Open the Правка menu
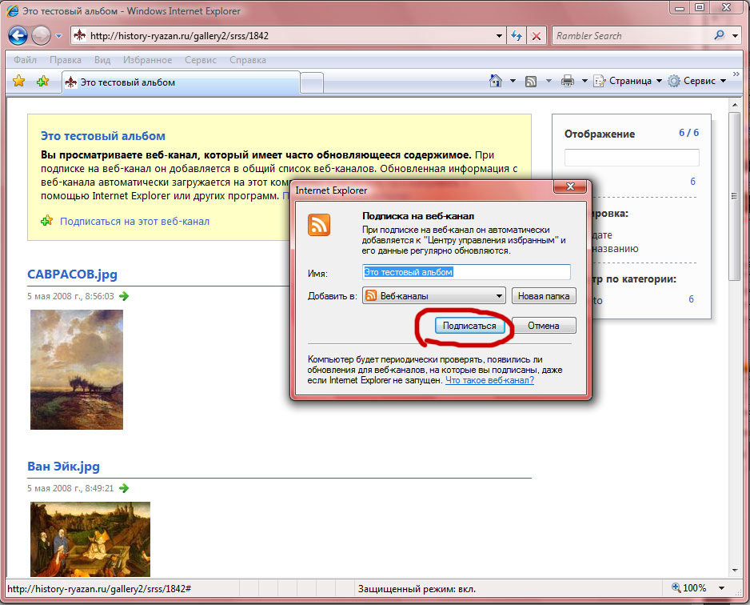 66,60
